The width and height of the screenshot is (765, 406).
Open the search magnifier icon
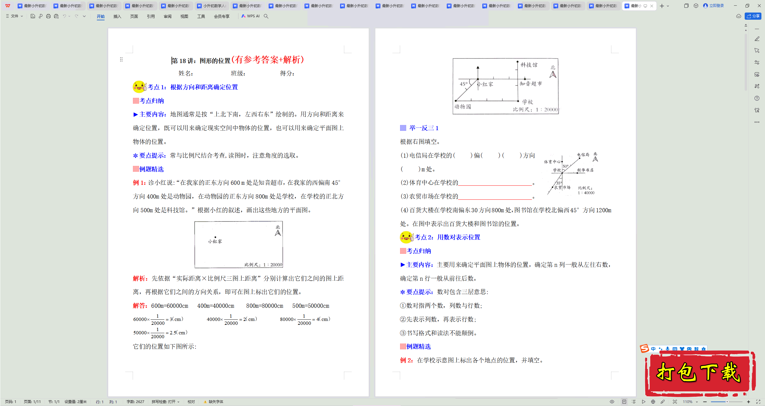point(266,16)
